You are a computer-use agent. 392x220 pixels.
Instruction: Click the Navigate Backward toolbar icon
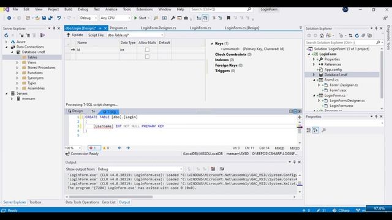9,18
